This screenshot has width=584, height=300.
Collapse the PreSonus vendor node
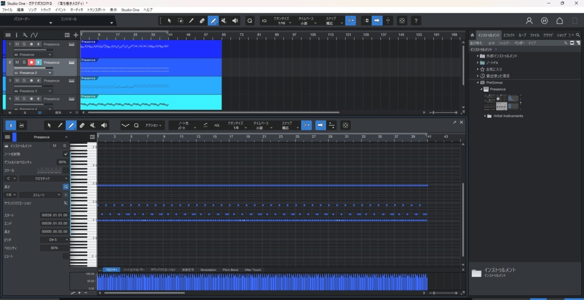click(x=477, y=83)
